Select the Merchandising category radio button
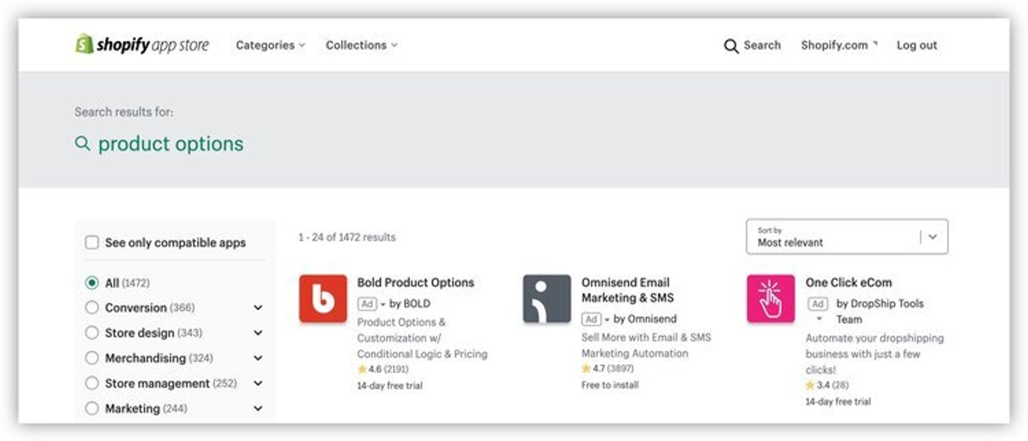This screenshot has width=1028, height=441. (x=92, y=358)
